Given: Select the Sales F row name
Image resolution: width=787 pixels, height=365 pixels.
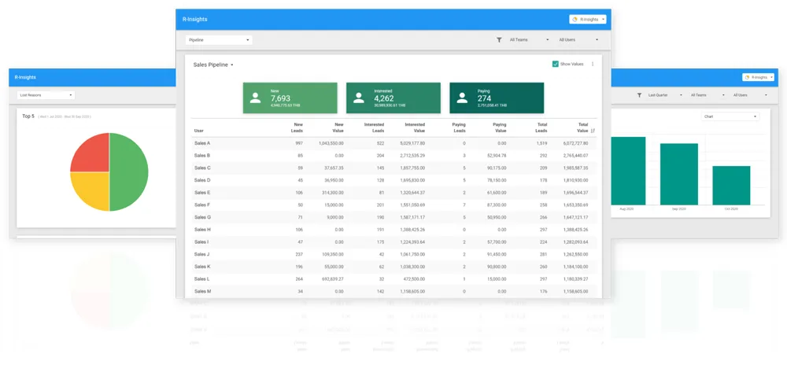Looking at the screenshot, I should (202, 205).
